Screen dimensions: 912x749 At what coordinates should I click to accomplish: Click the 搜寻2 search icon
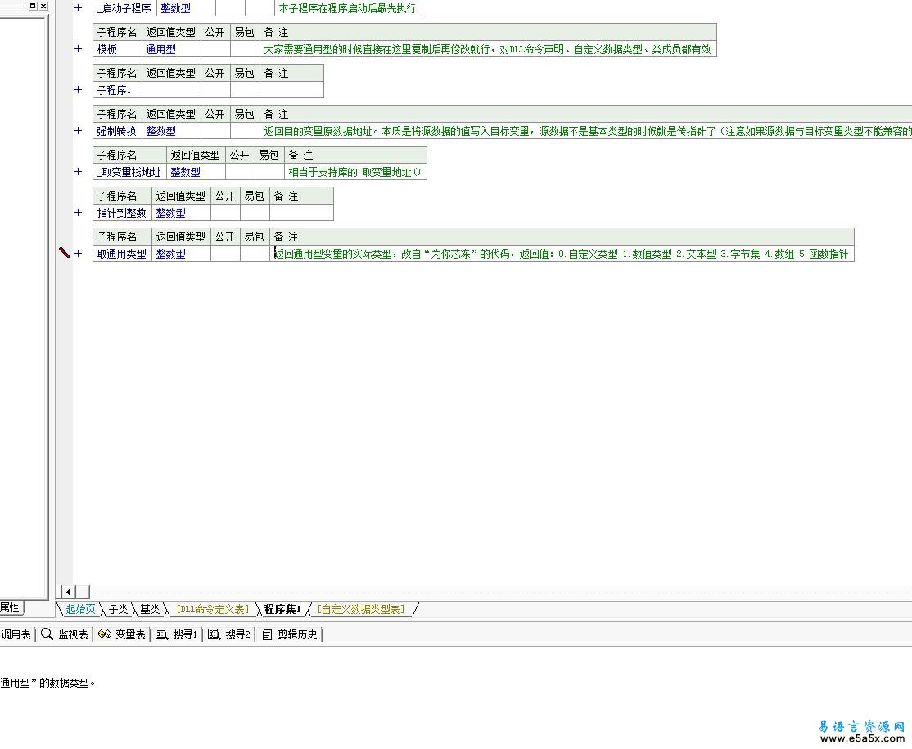[214, 634]
